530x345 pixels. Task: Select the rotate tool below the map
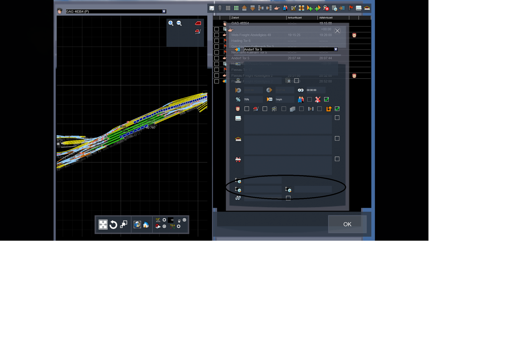[x=113, y=225]
